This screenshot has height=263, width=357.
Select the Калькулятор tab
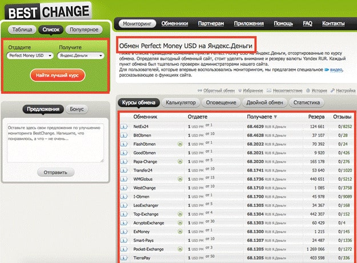[180, 102]
